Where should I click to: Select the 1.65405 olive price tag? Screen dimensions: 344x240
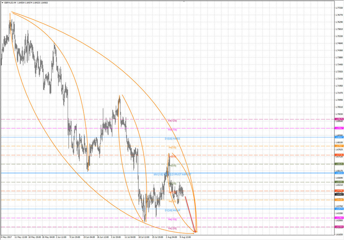(339, 182)
